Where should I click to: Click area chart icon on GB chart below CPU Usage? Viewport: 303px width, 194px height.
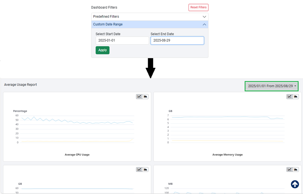click(x=146, y=169)
